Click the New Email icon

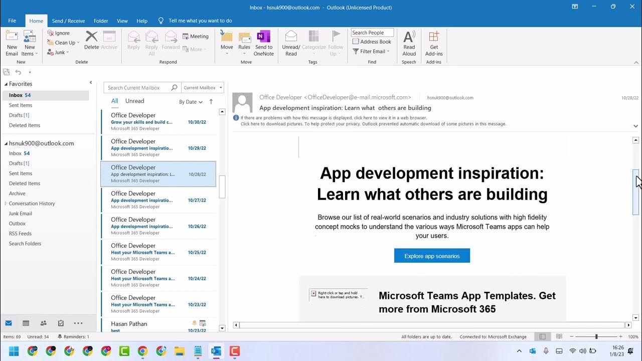(12, 43)
